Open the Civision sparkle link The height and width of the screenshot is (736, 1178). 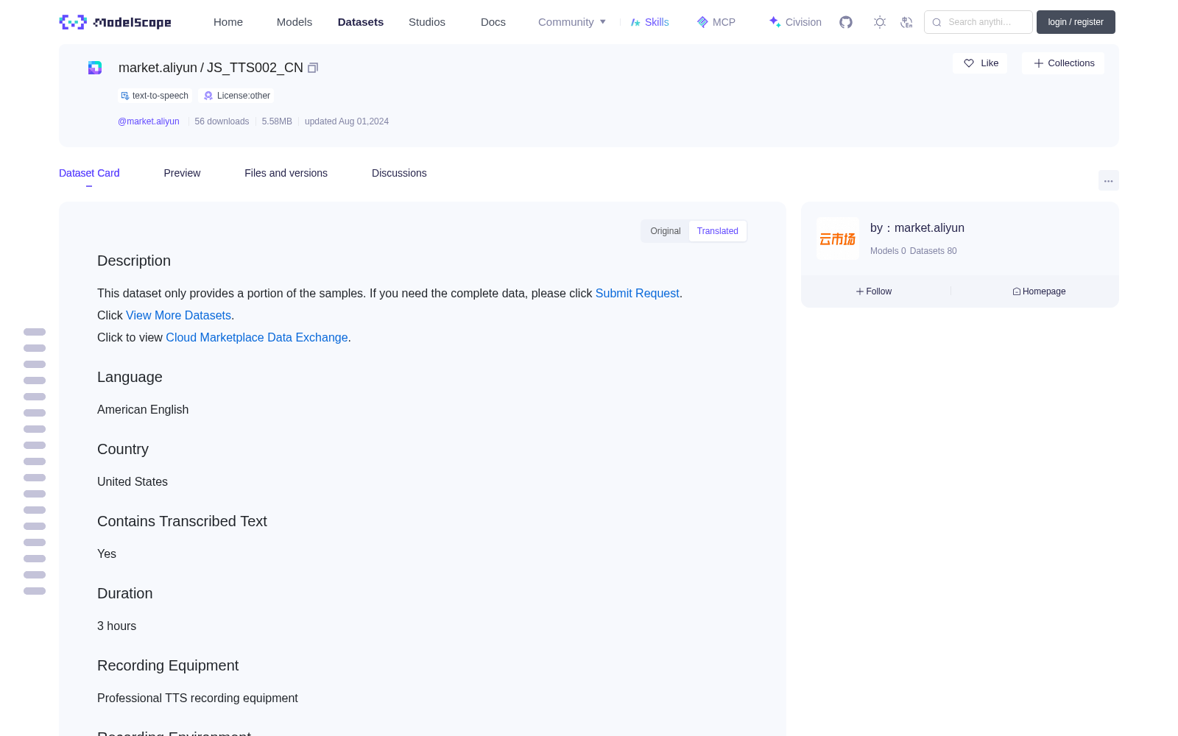point(794,22)
